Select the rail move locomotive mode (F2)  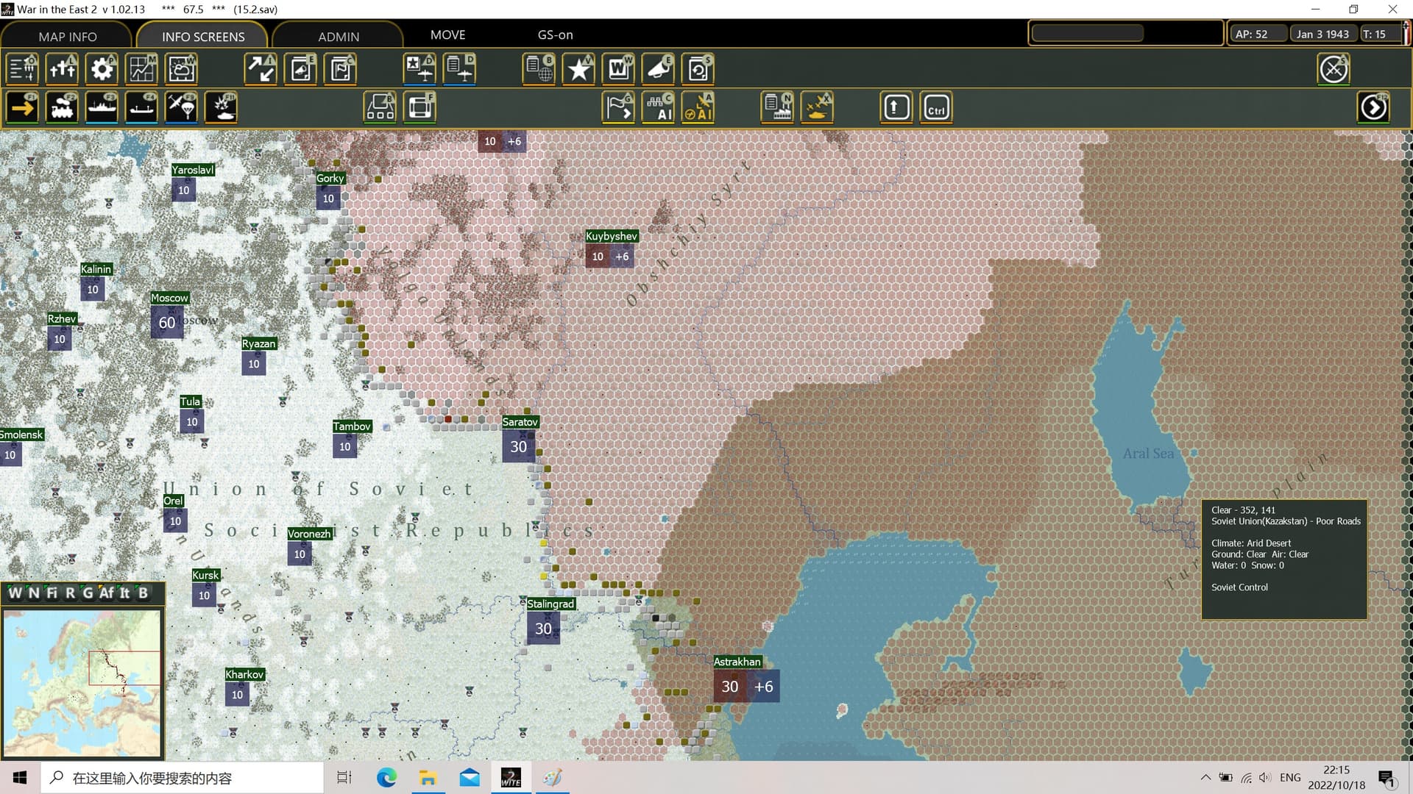coord(62,107)
